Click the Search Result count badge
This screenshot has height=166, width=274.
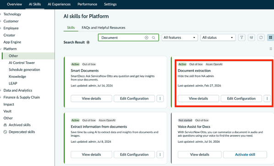tap(88, 42)
